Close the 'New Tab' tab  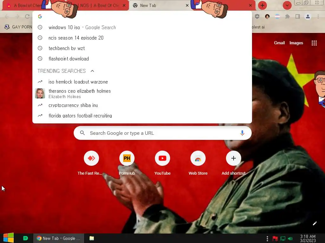click(x=187, y=6)
